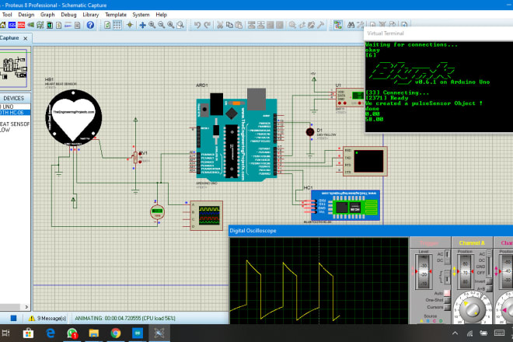
Task: Toggle the Trigger Auto button
Action: (x=447, y=293)
